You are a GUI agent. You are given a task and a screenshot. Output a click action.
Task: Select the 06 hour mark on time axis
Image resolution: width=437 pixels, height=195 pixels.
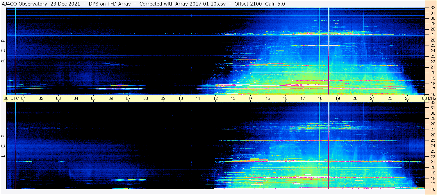pyautogui.click(x=111, y=98)
